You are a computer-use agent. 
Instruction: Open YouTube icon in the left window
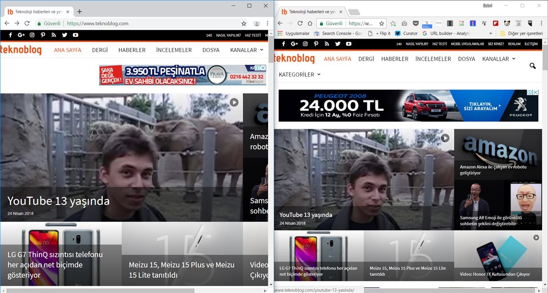75,35
